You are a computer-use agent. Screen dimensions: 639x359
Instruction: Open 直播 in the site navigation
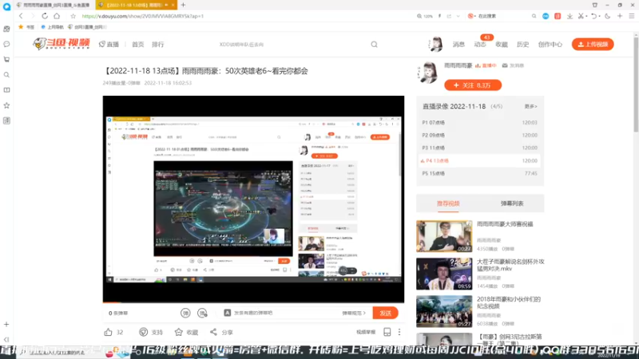[109, 45]
